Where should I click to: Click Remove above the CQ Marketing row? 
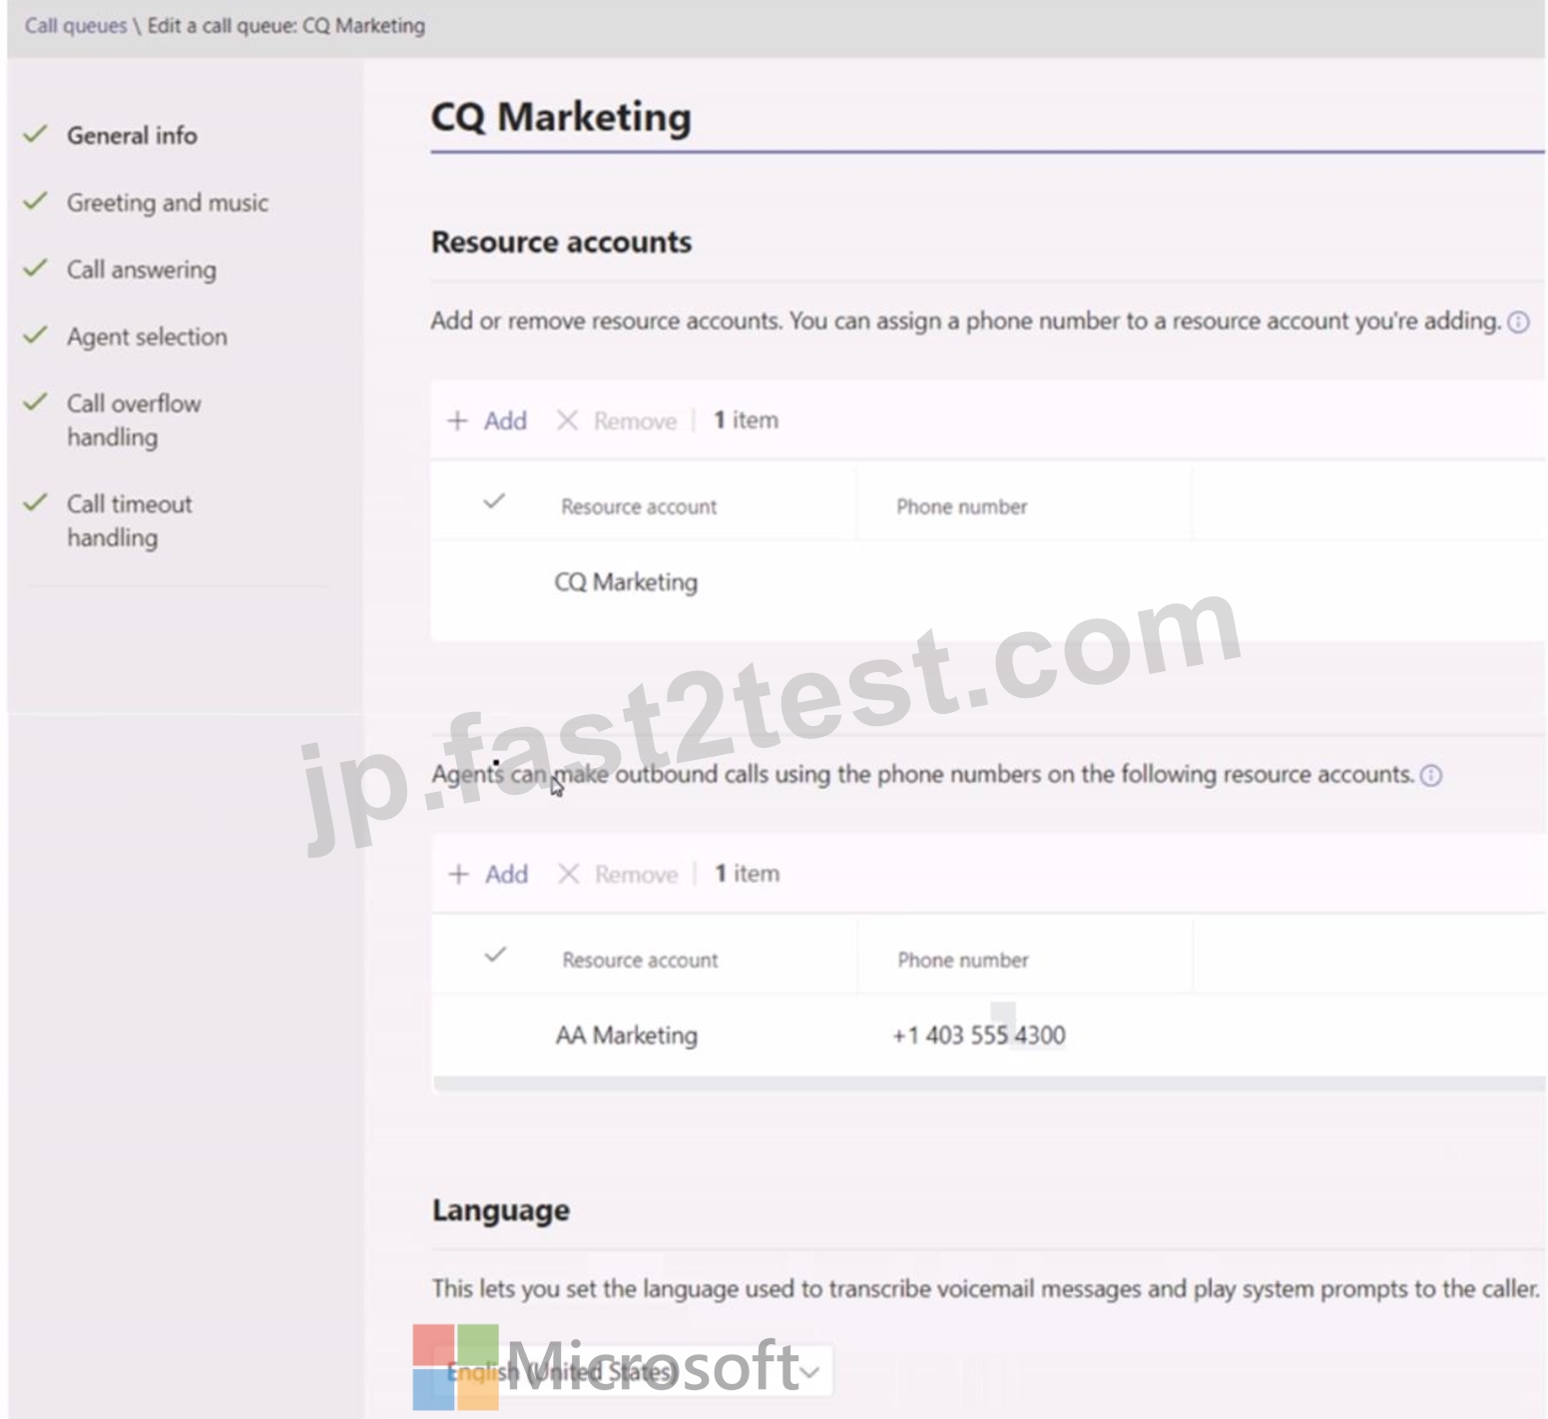coord(617,420)
